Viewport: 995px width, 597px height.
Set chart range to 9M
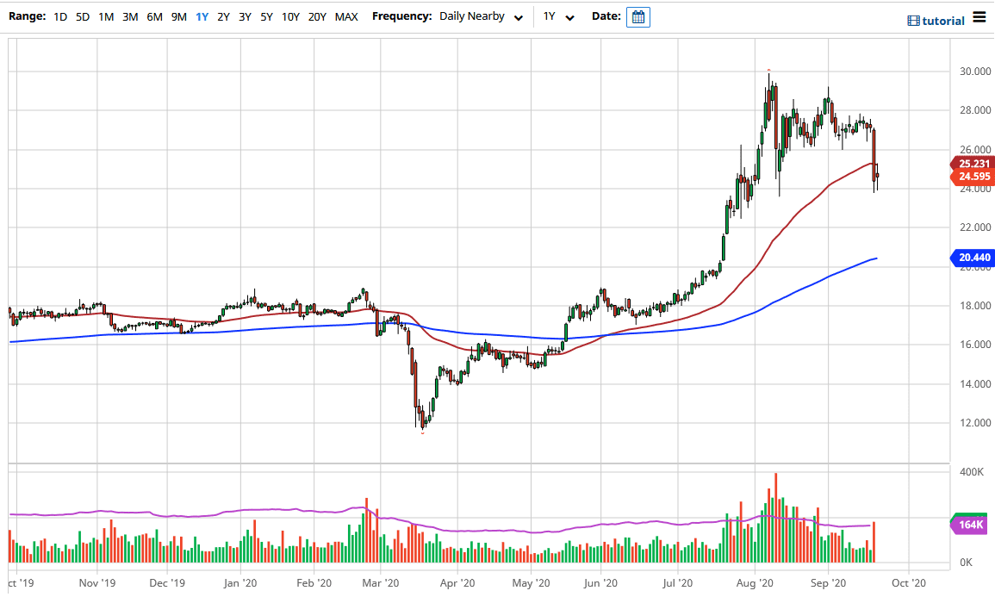click(x=178, y=16)
